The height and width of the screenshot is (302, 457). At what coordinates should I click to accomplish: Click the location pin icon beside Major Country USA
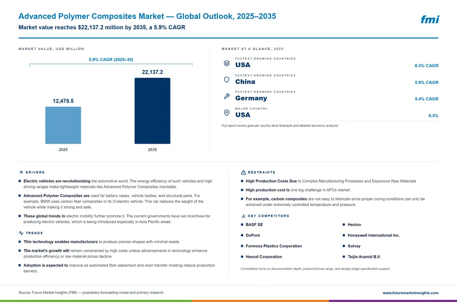click(x=226, y=113)
